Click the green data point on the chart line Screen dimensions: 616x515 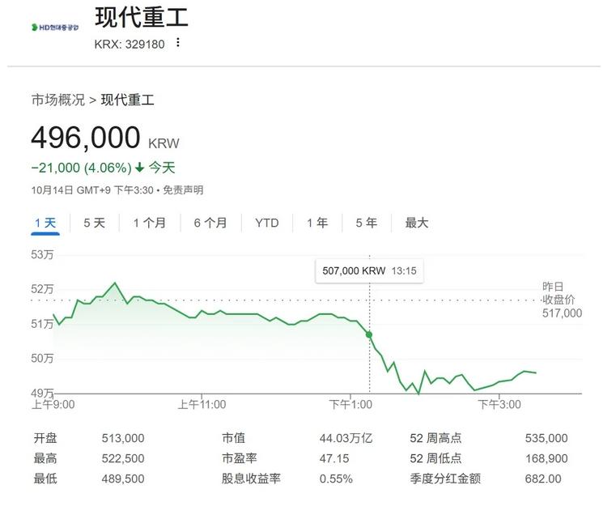click(x=369, y=334)
